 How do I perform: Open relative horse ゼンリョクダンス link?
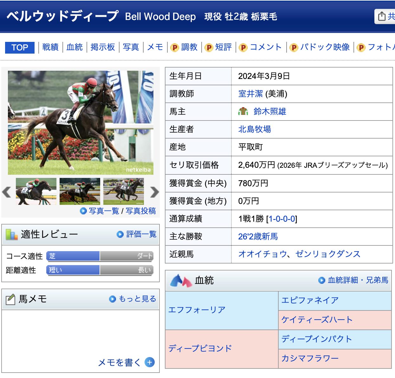click(328, 254)
